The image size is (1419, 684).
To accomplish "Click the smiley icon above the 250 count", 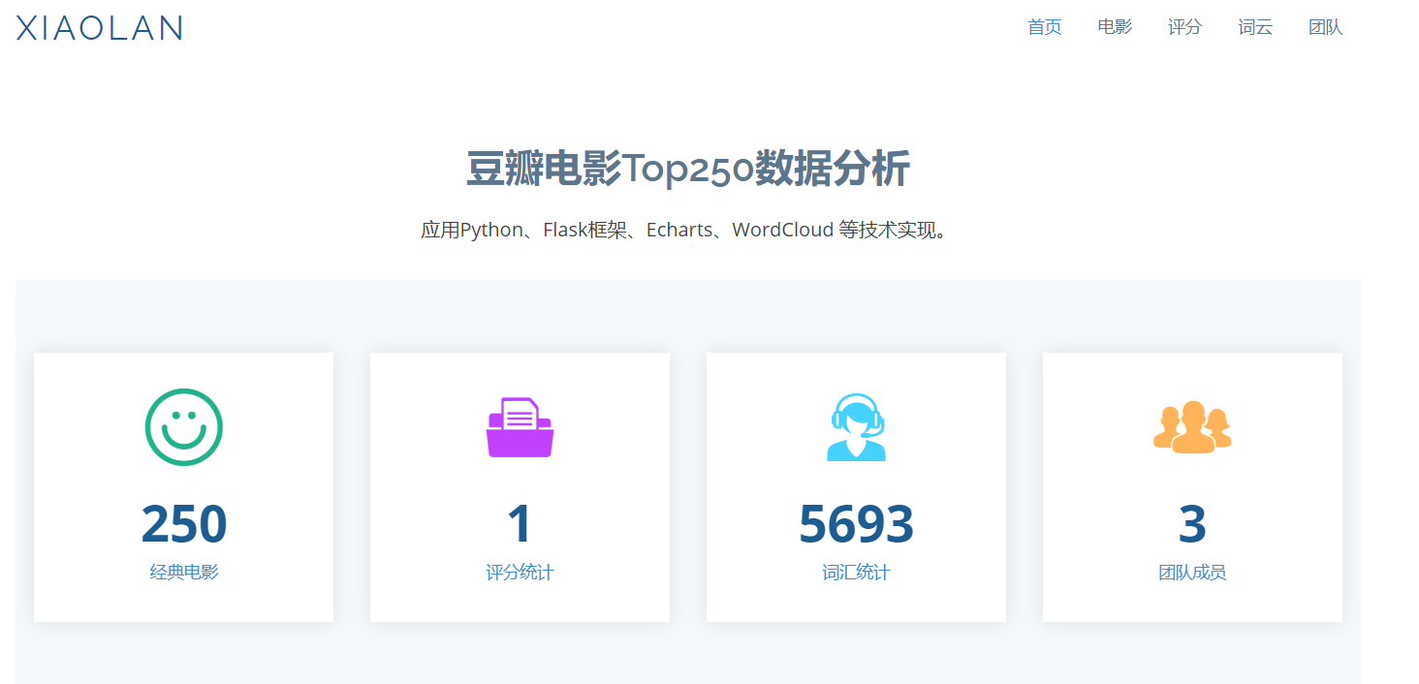I will (x=183, y=427).
